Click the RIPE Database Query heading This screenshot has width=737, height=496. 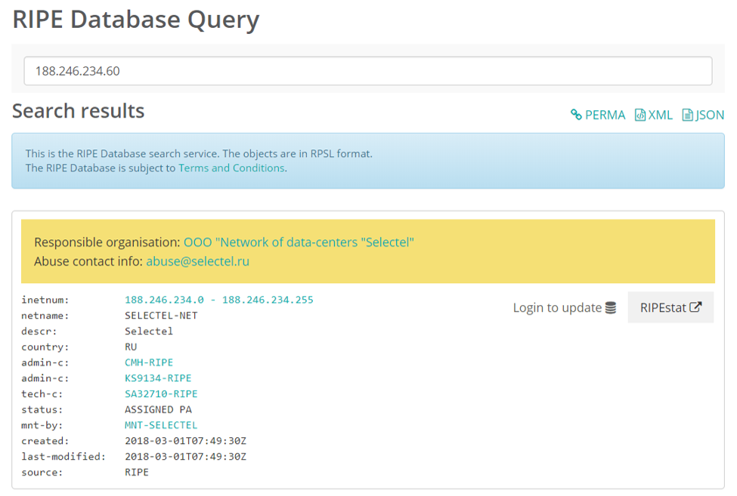(136, 20)
